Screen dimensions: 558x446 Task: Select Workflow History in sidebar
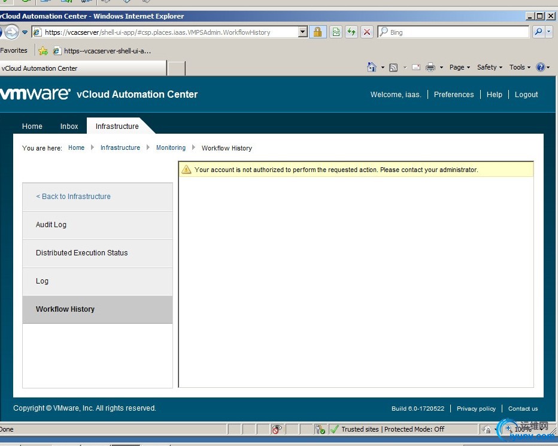[x=98, y=309]
